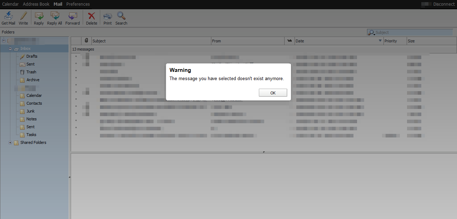Go to Preferences in top menu

tap(78, 4)
